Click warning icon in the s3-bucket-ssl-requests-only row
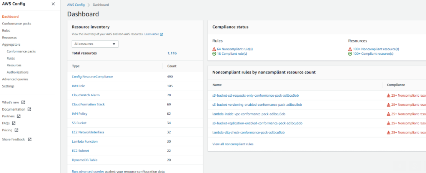Viewport: 426px width, 173px height. [388, 96]
